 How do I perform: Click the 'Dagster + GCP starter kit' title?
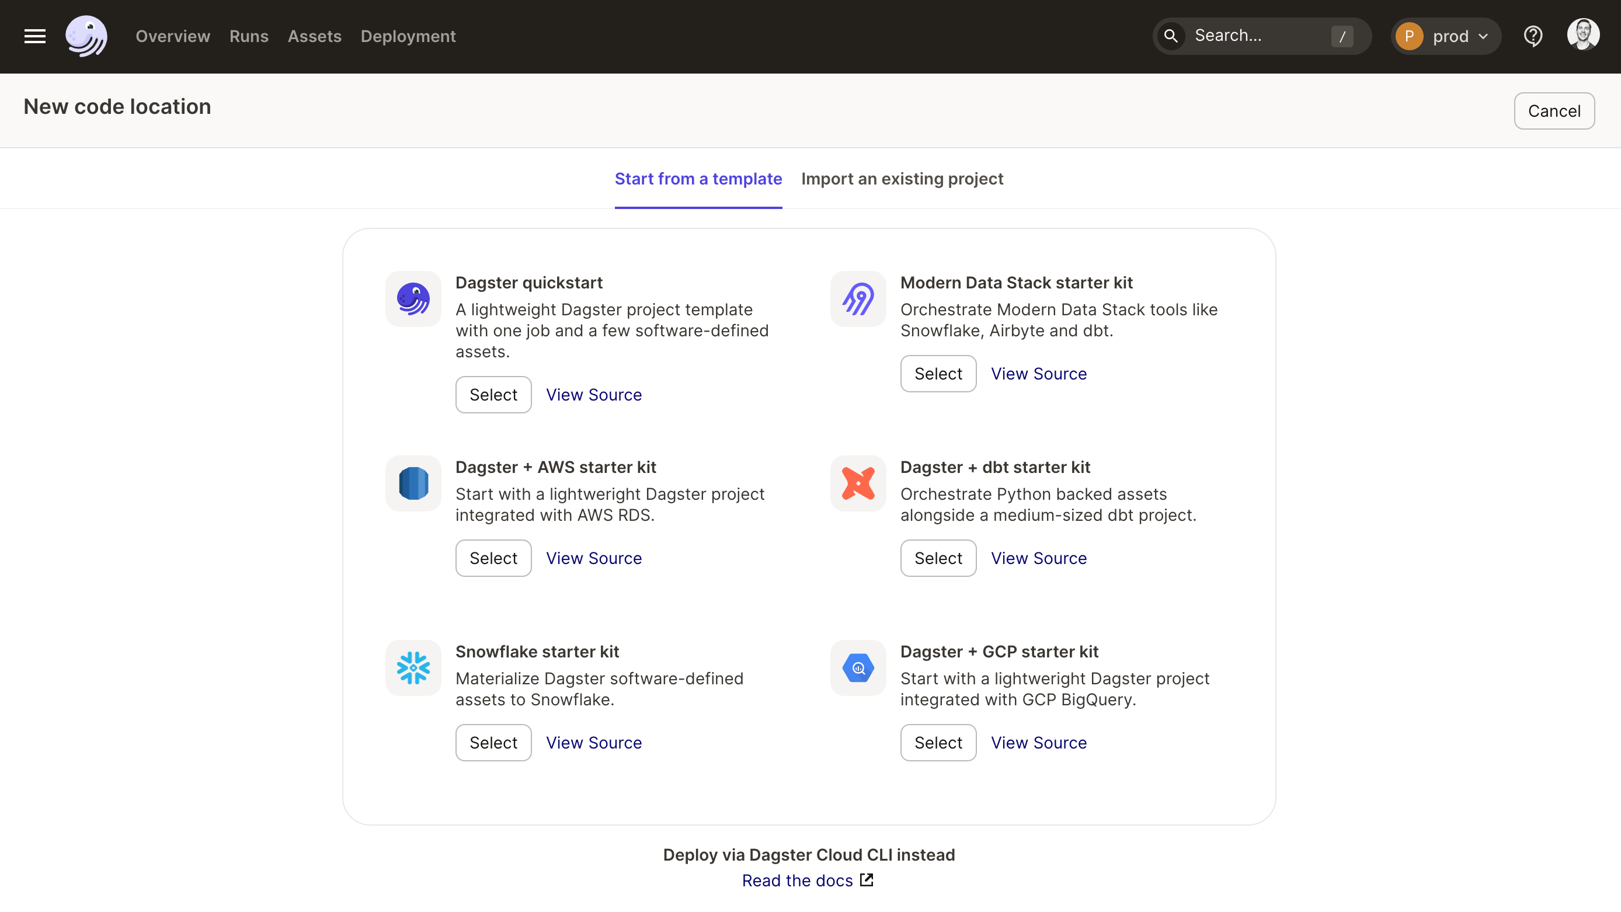point(999,652)
